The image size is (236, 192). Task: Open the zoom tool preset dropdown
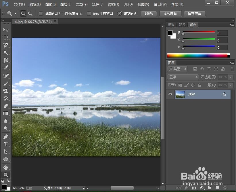pyautogui.click(x=15, y=14)
